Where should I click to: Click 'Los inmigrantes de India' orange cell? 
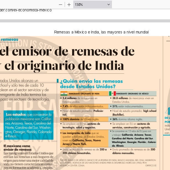[84, 138]
